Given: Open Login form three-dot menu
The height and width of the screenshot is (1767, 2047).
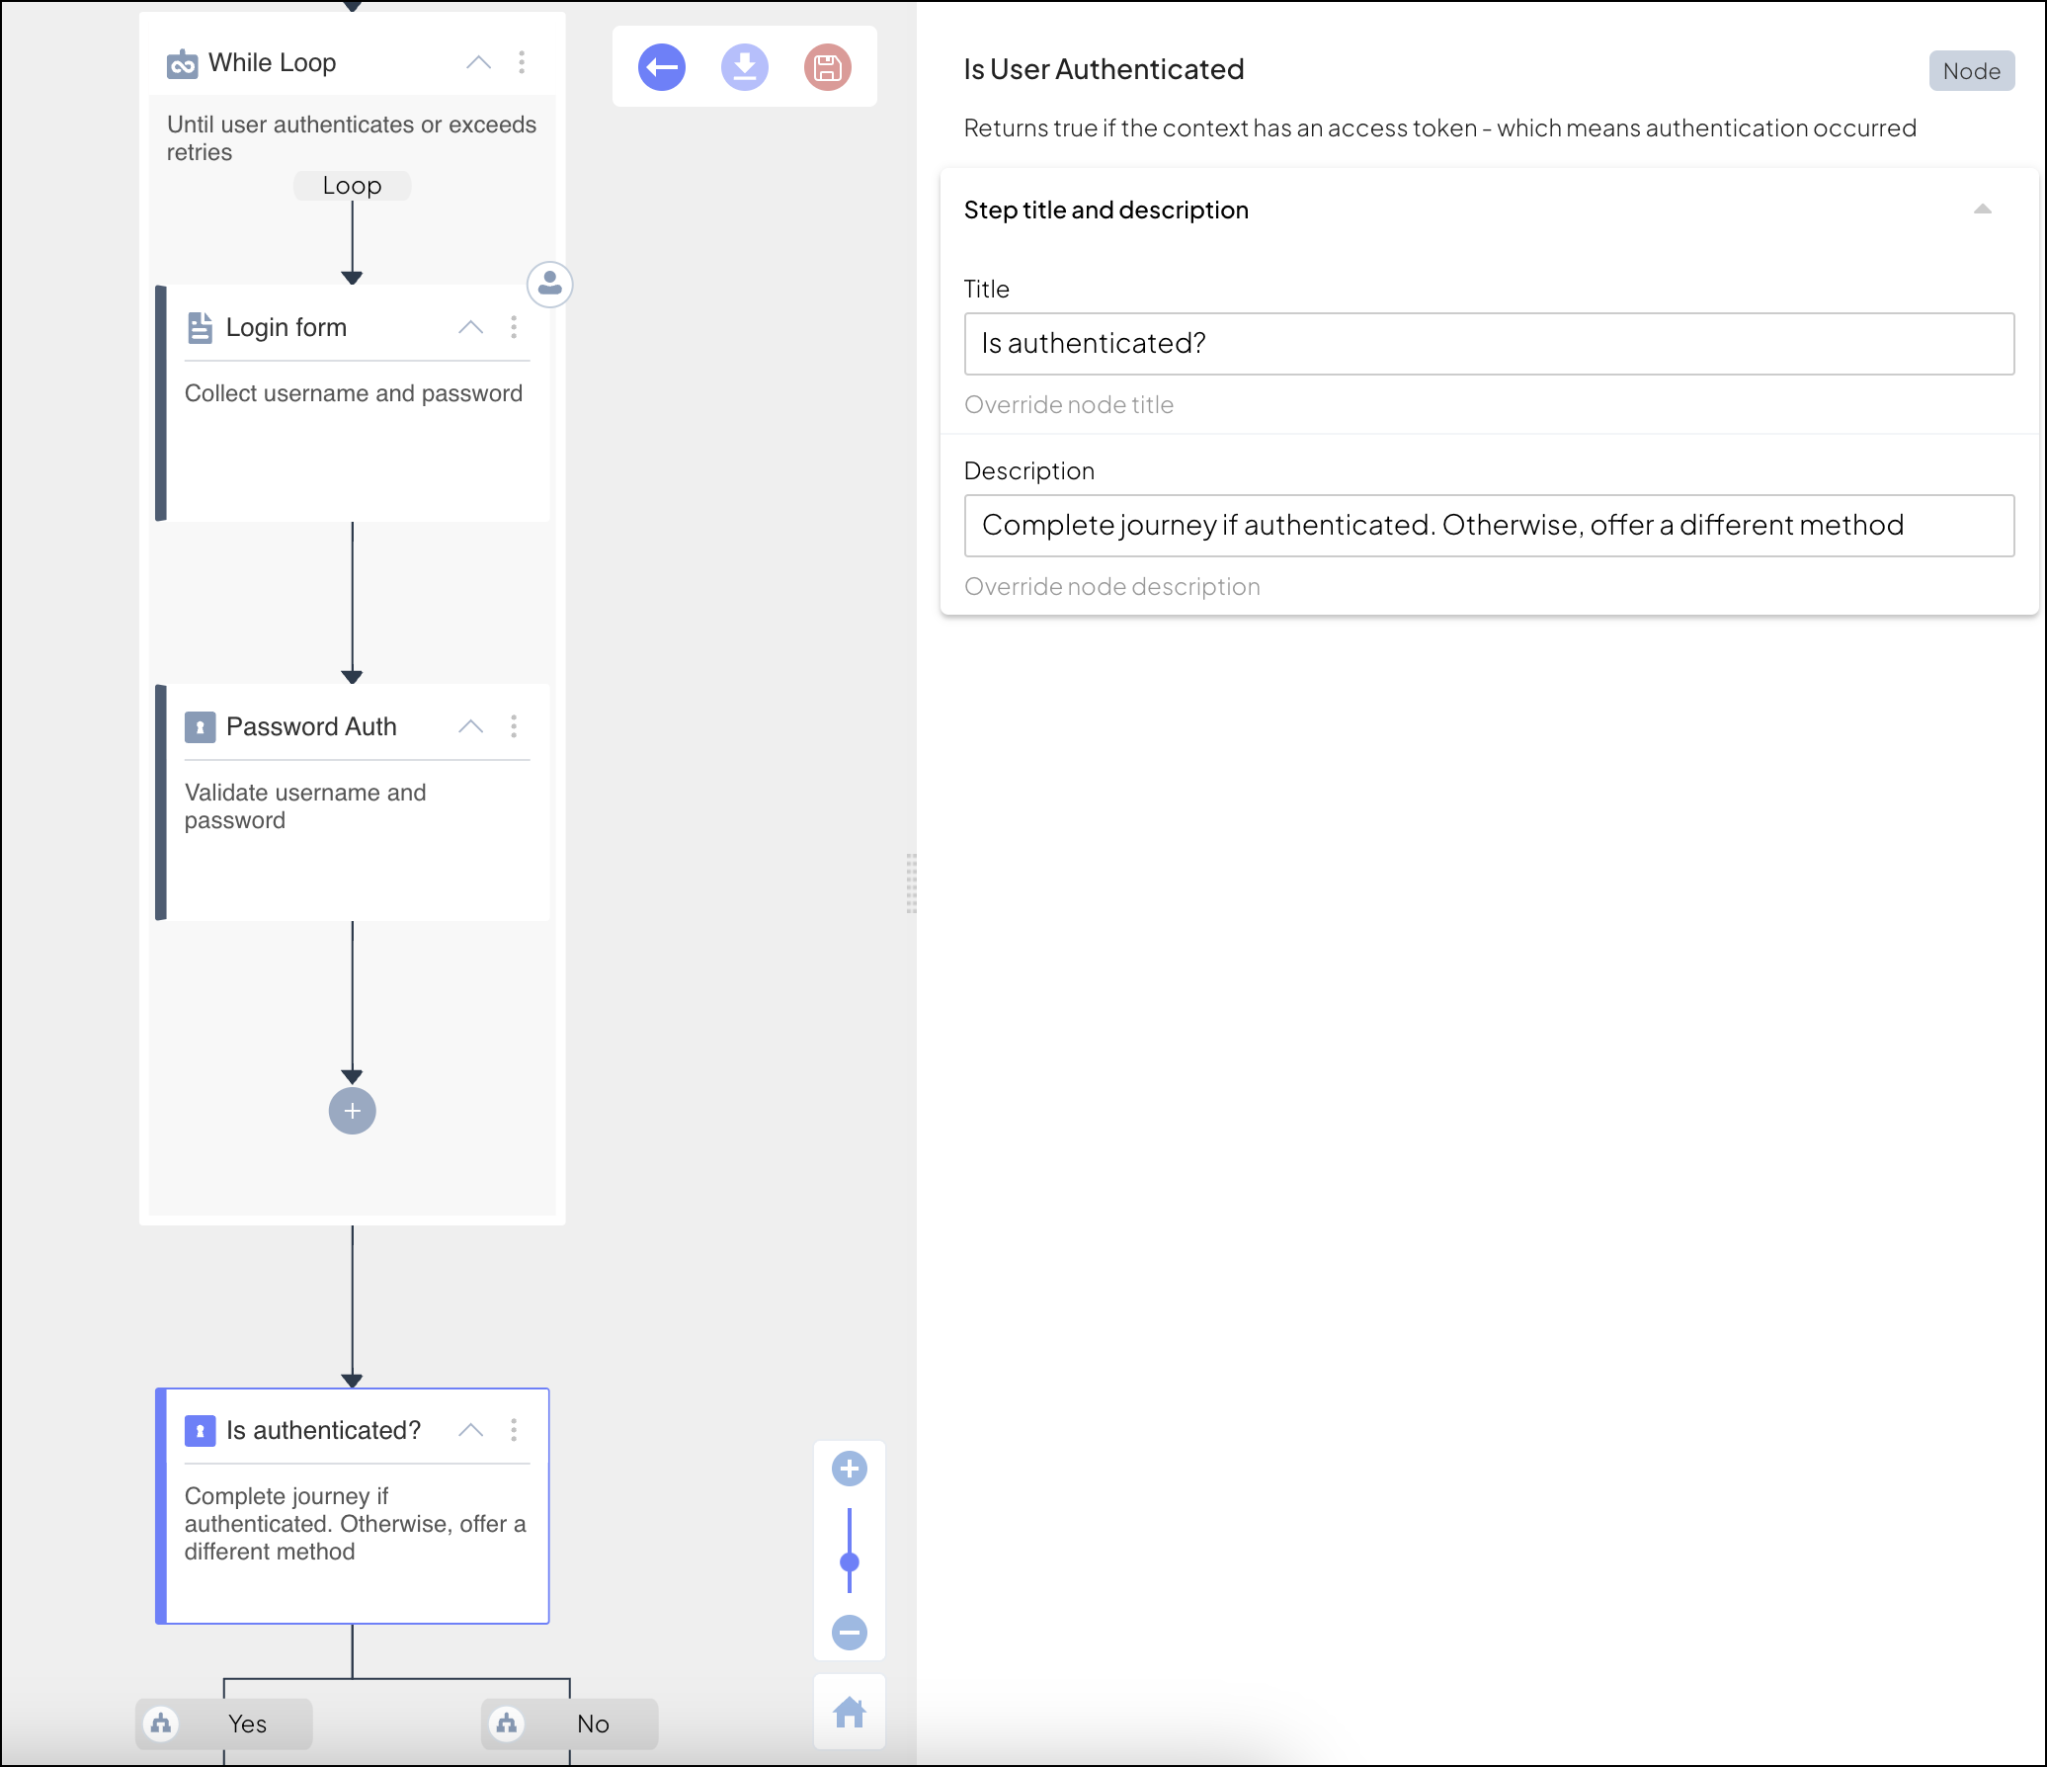Looking at the screenshot, I should (x=514, y=327).
